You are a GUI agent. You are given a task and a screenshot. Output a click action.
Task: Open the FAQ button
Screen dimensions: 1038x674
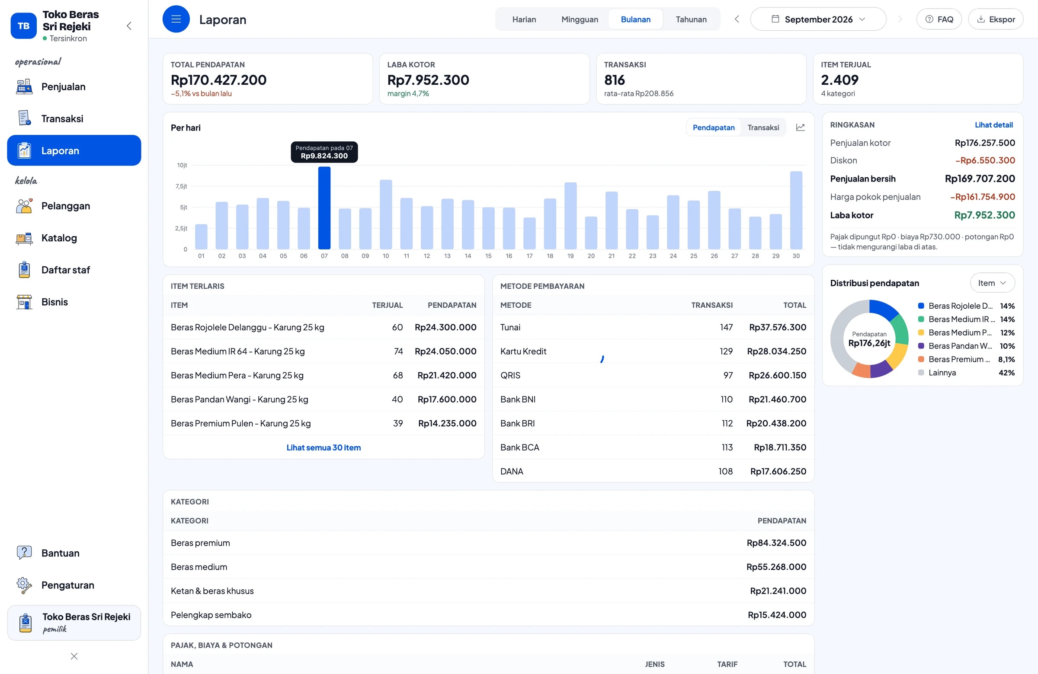939,19
